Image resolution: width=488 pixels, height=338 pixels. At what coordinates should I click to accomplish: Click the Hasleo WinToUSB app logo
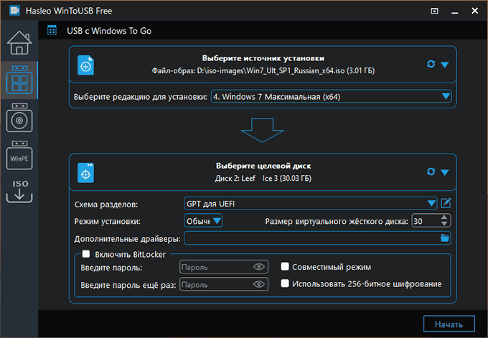(14, 11)
